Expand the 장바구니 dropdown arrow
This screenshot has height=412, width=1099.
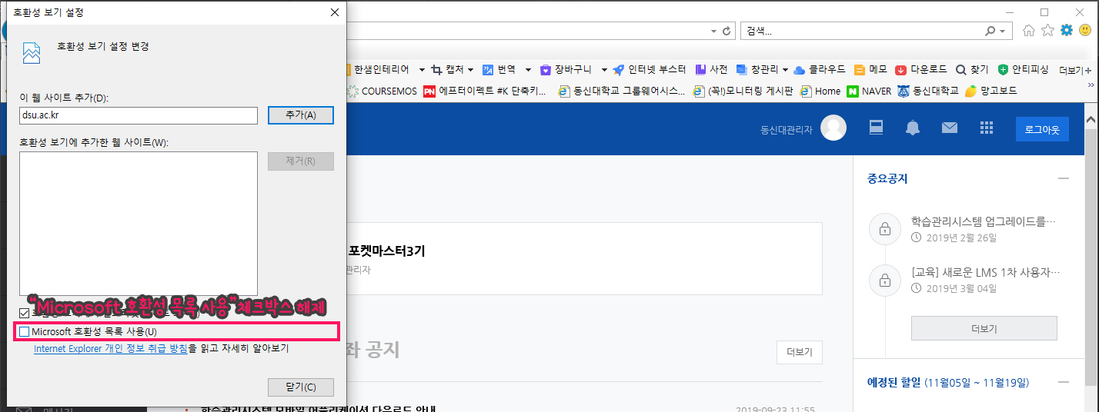pos(604,69)
